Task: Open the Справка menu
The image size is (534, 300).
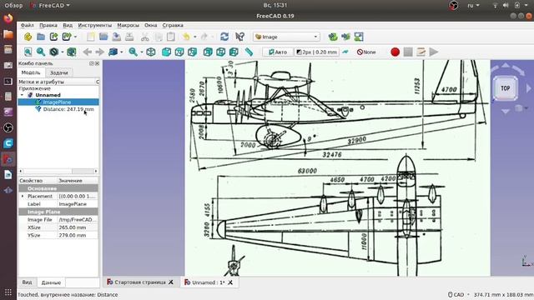Action: pyautogui.click(x=173, y=25)
